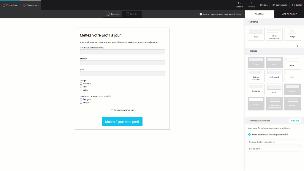Open the Paramètres tab
The height and width of the screenshot is (171, 304).
click(x=31, y=5)
